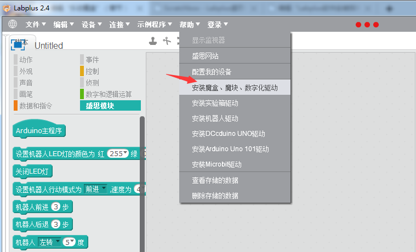Open the 连接 menu
Image resolution: width=416 pixels, height=252 pixels.
tap(119, 25)
